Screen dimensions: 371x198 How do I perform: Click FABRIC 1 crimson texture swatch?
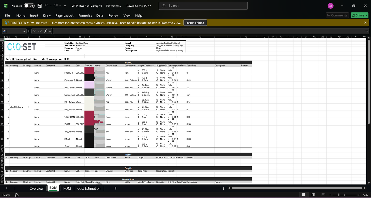(89, 71)
